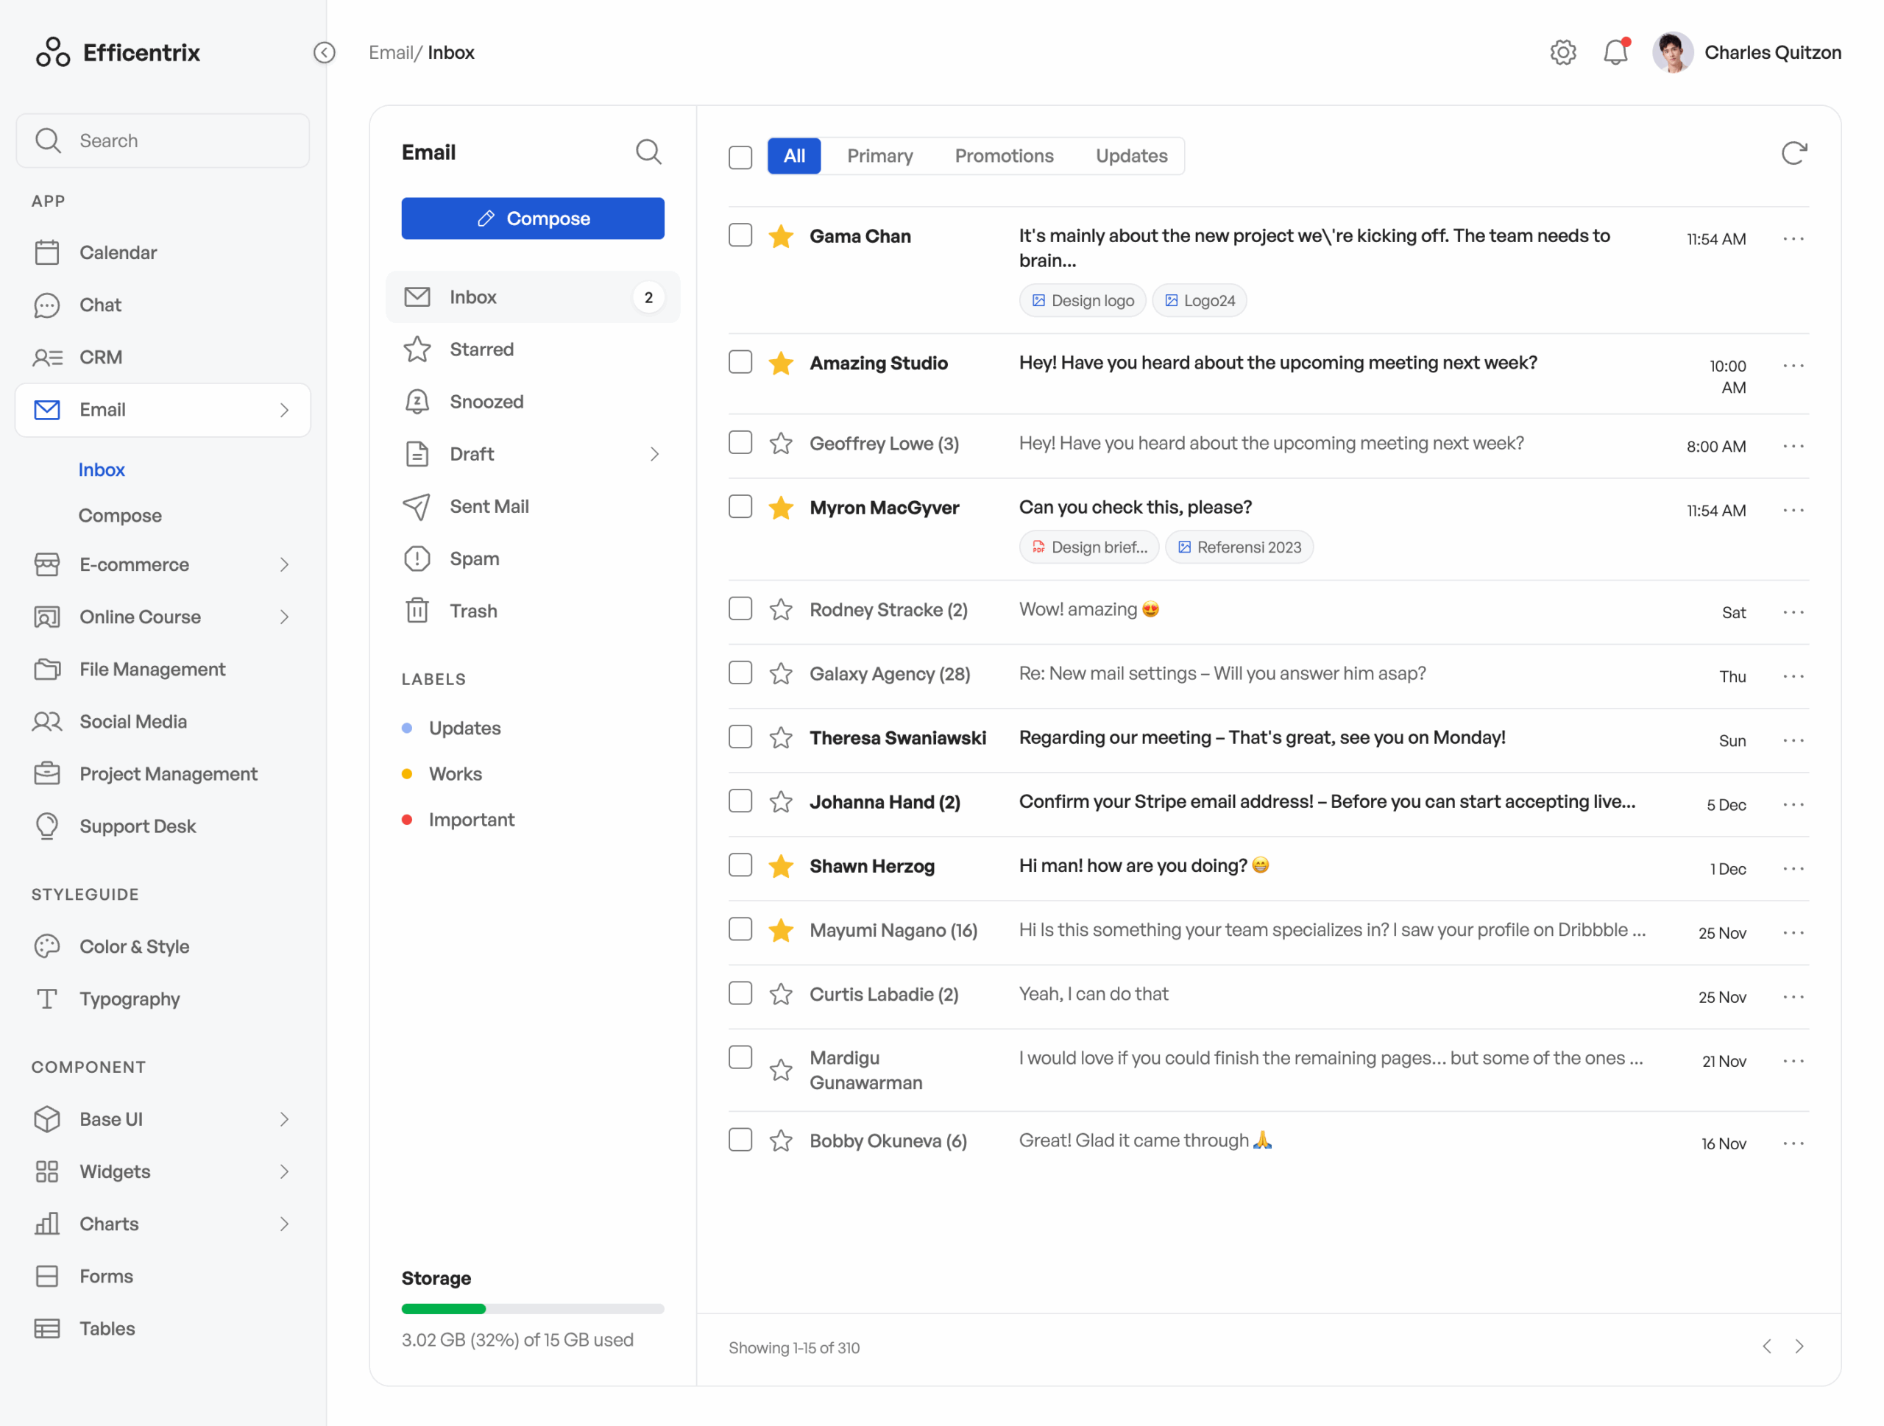The width and height of the screenshot is (1884, 1426).
Task: Click the settings gear icon
Action: click(1562, 52)
